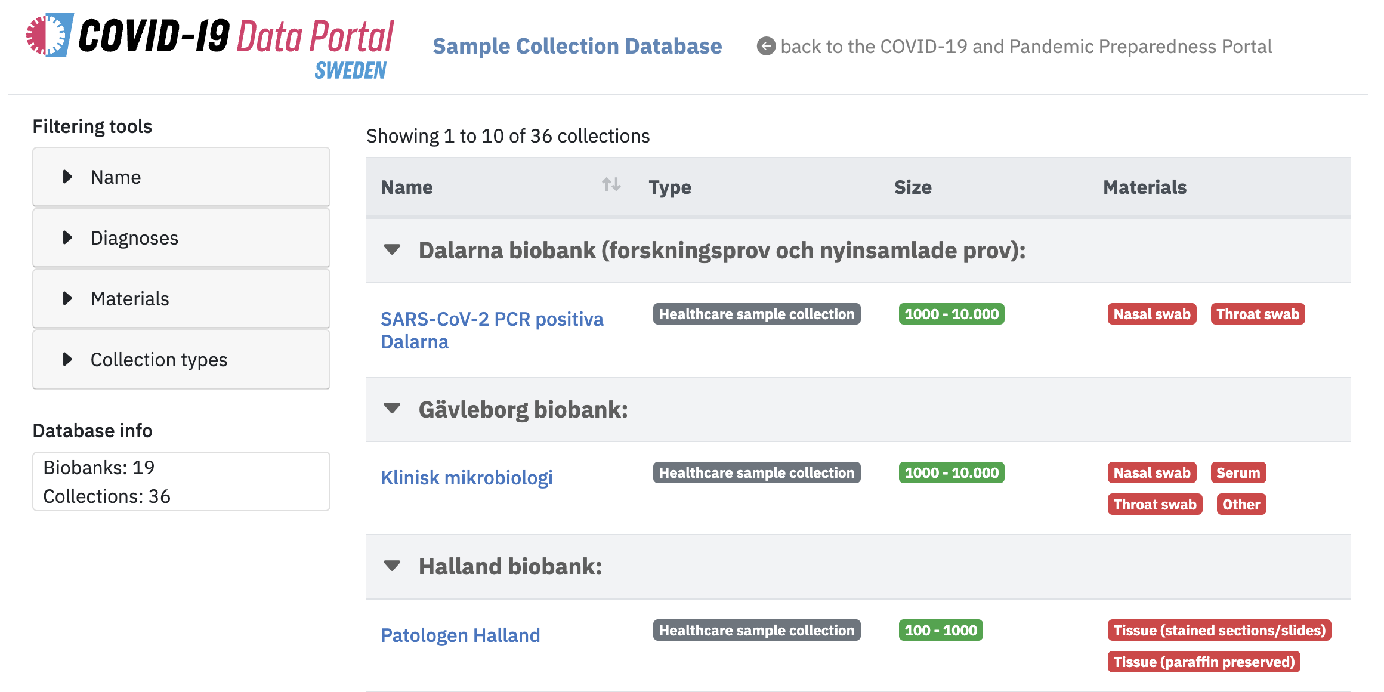Screen dimensions: 1384x692
Task: Toggle the Throat swab tag on Klinisk mikrobiologi
Action: tap(1154, 503)
